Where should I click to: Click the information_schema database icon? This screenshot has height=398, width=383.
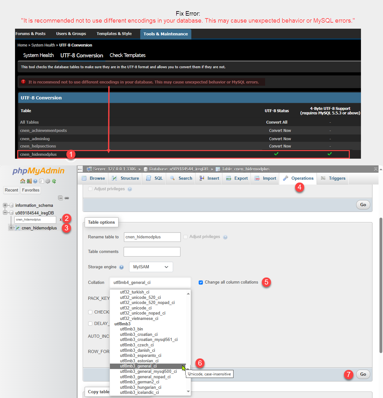[11, 205]
